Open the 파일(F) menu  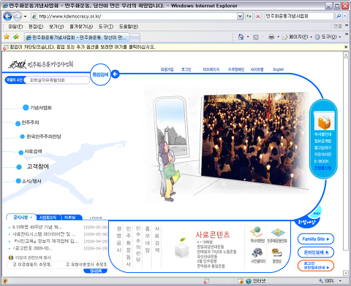15,26
